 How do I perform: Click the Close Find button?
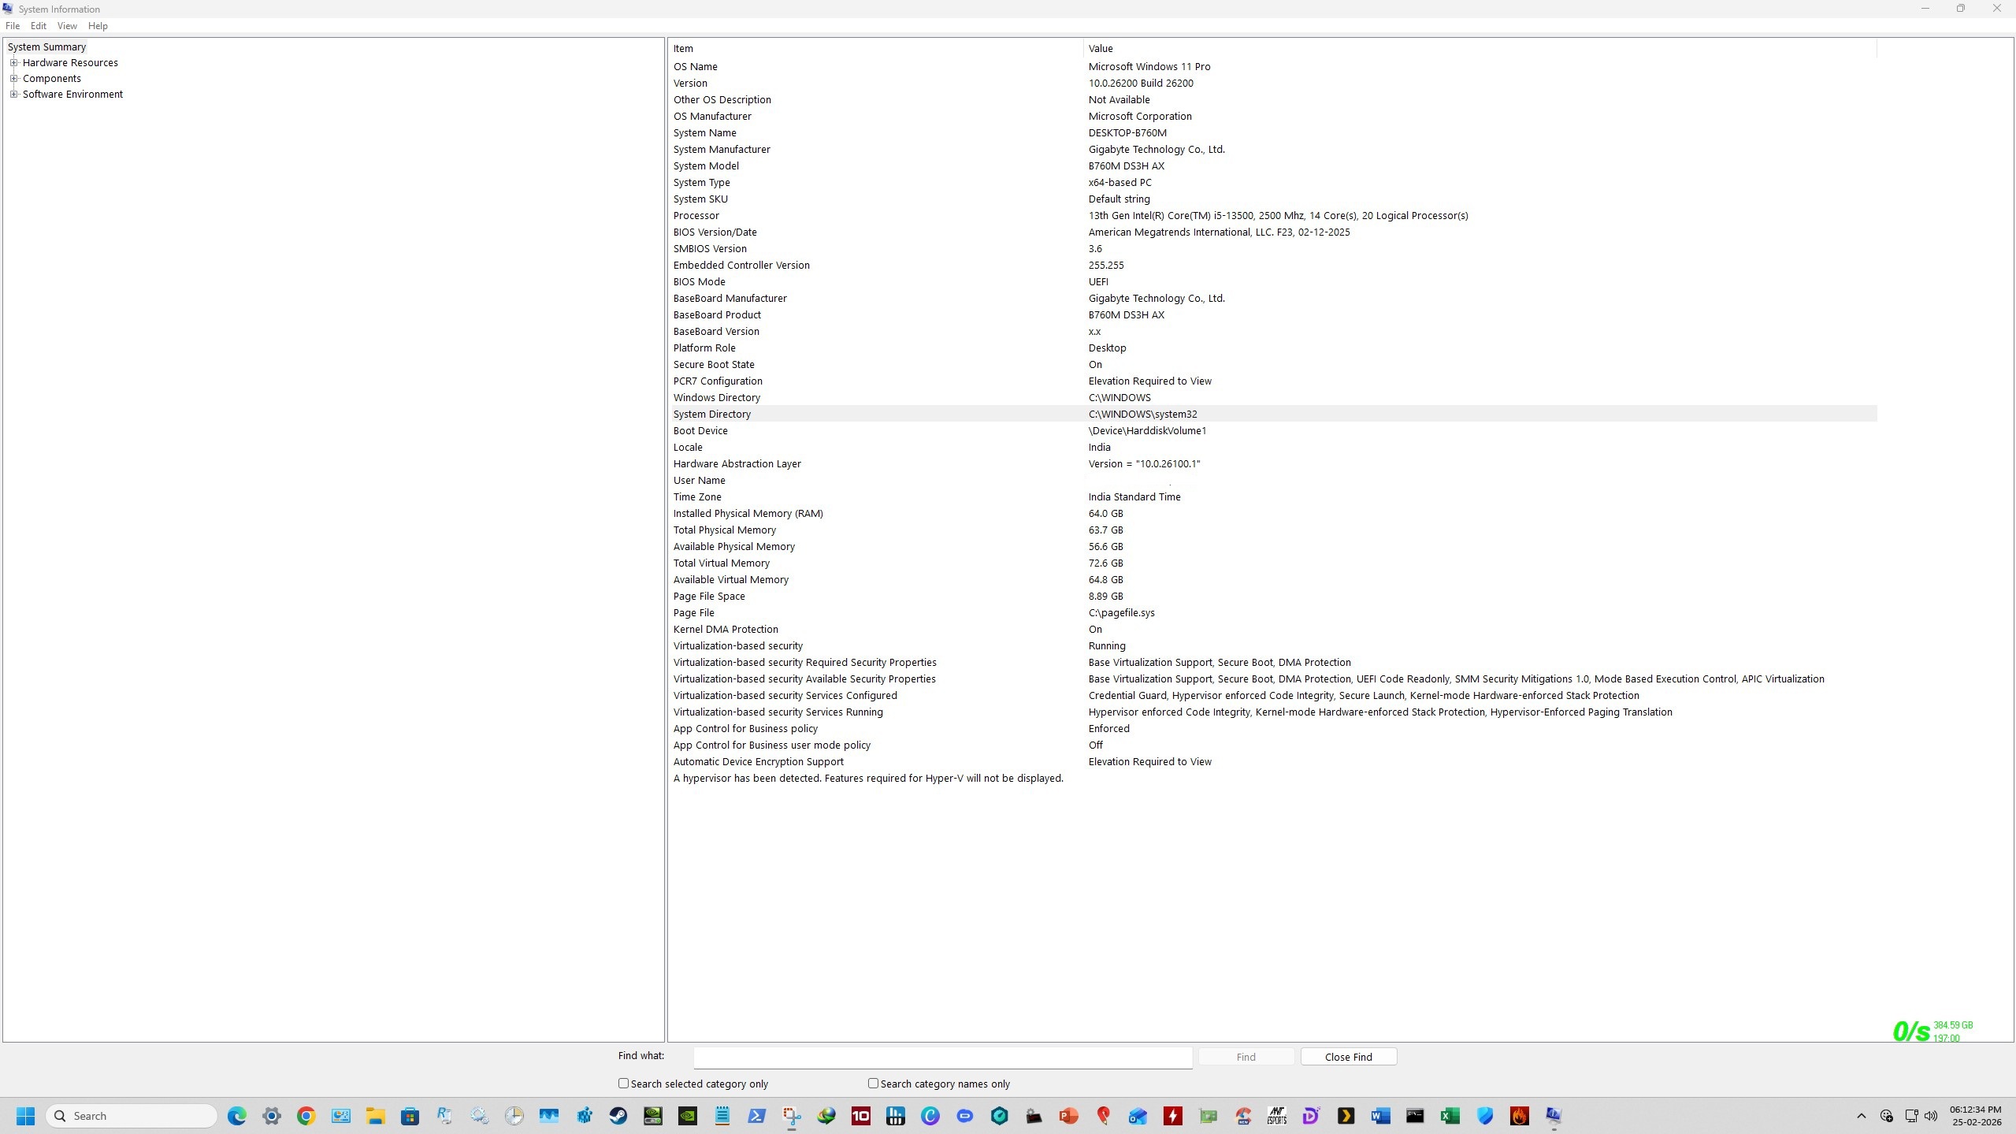pos(1348,1057)
